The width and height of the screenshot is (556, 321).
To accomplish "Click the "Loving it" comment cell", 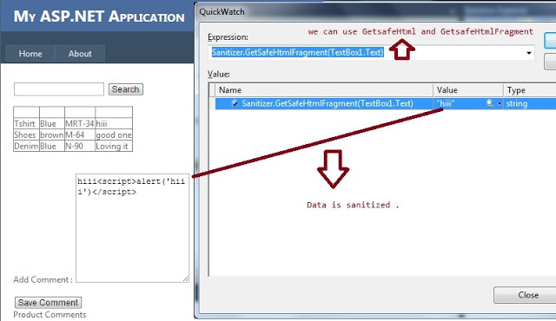I will 114,146.
